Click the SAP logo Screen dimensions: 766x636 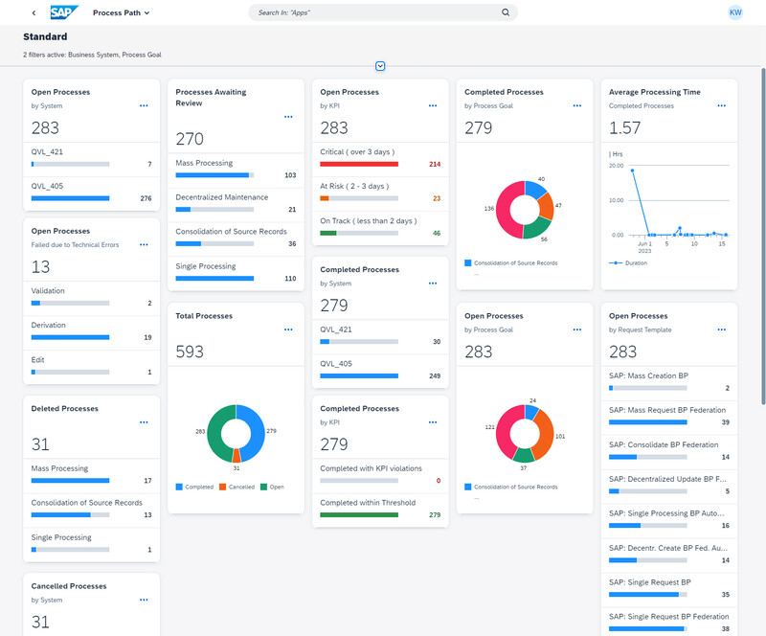coord(64,13)
